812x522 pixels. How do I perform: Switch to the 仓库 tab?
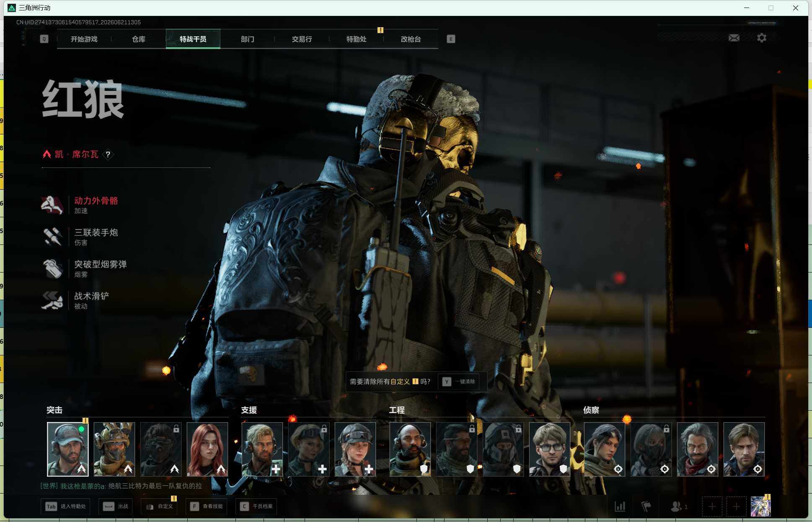138,39
